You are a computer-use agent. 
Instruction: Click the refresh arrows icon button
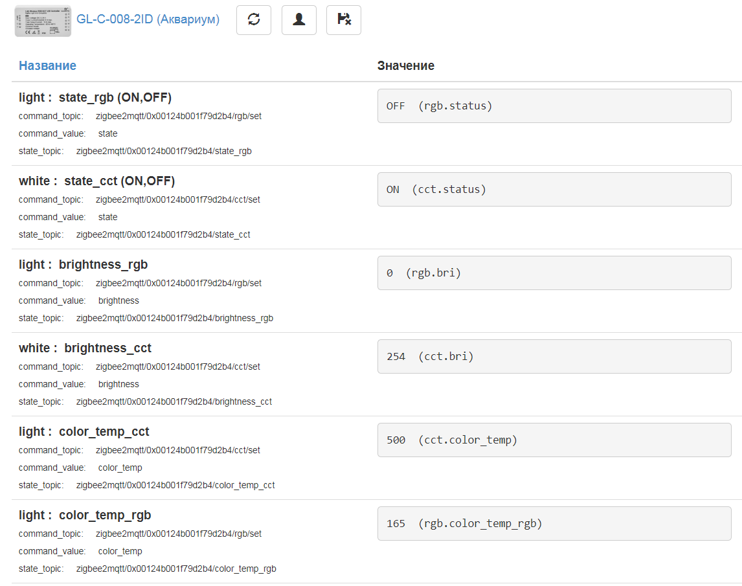pyautogui.click(x=254, y=20)
